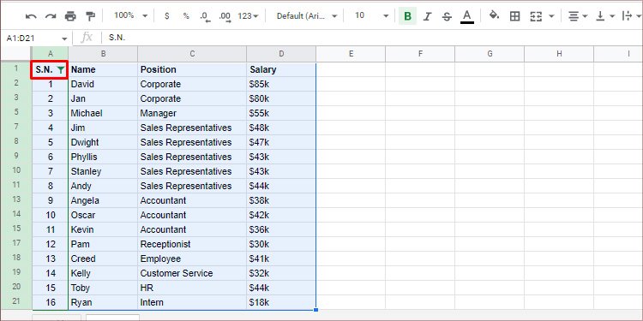This screenshot has width=643, height=321.
Task: Toggle Italic formatting
Action: tap(427, 16)
